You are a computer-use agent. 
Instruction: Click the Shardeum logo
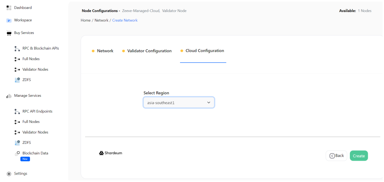[x=111, y=153]
